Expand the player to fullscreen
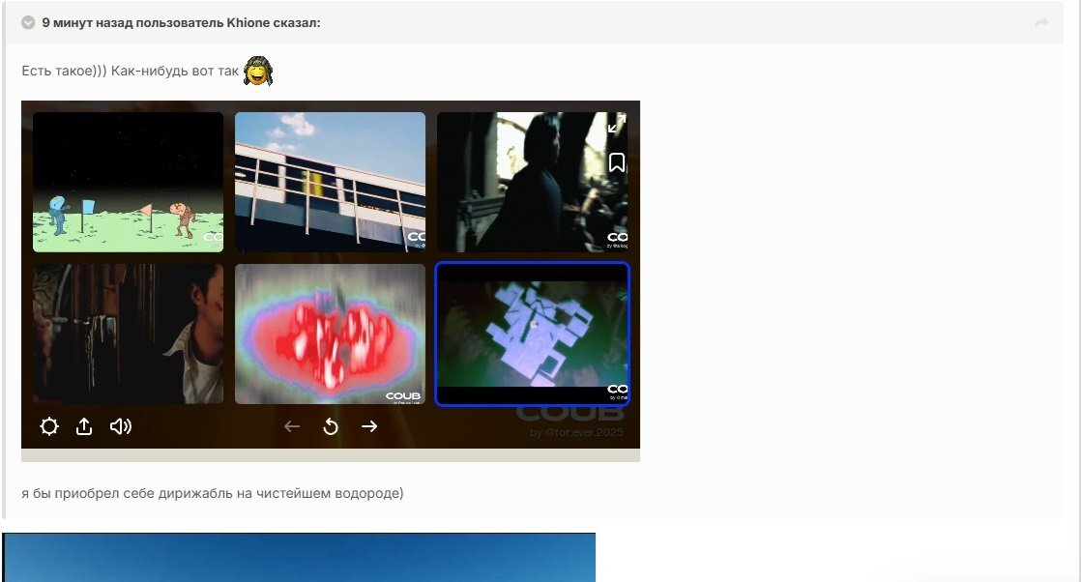Image resolution: width=1081 pixels, height=582 pixels. (616, 124)
